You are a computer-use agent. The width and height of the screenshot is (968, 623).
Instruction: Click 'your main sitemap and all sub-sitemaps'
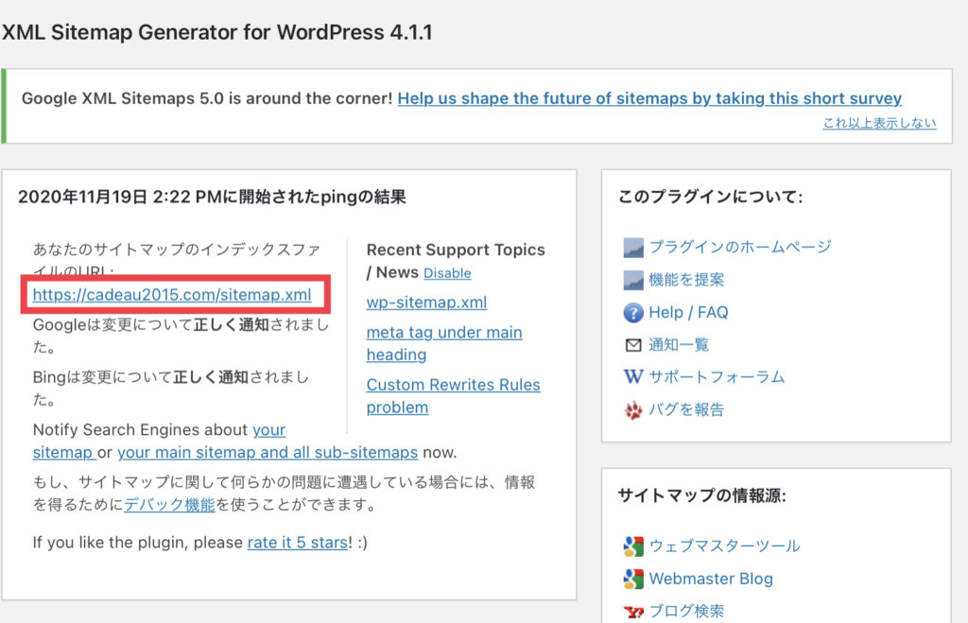tap(268, 453)
